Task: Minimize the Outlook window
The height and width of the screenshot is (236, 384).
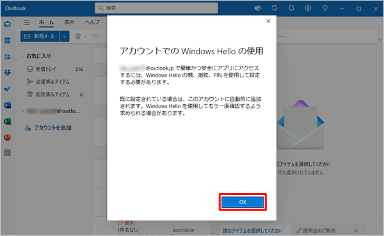Action: [x=342, y=8]
